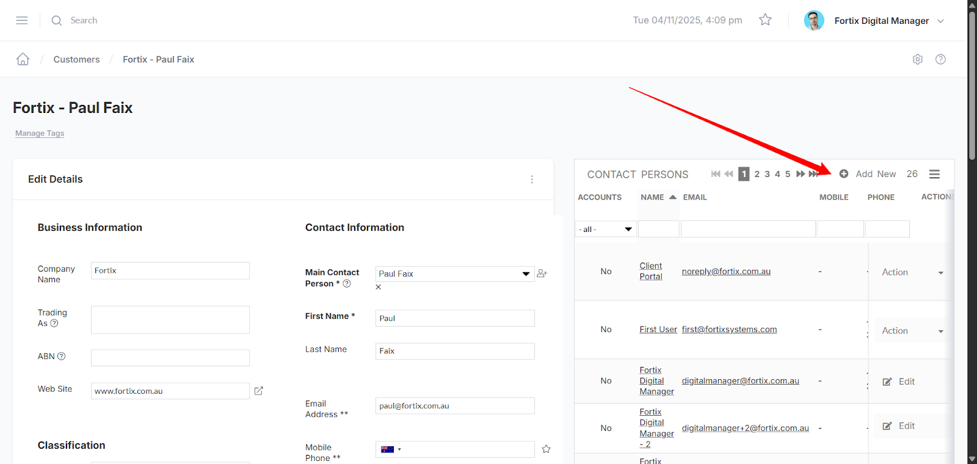The image size is (977, 464).
Task: Open the Action dropdown for First User
Action: coord(912,331)
